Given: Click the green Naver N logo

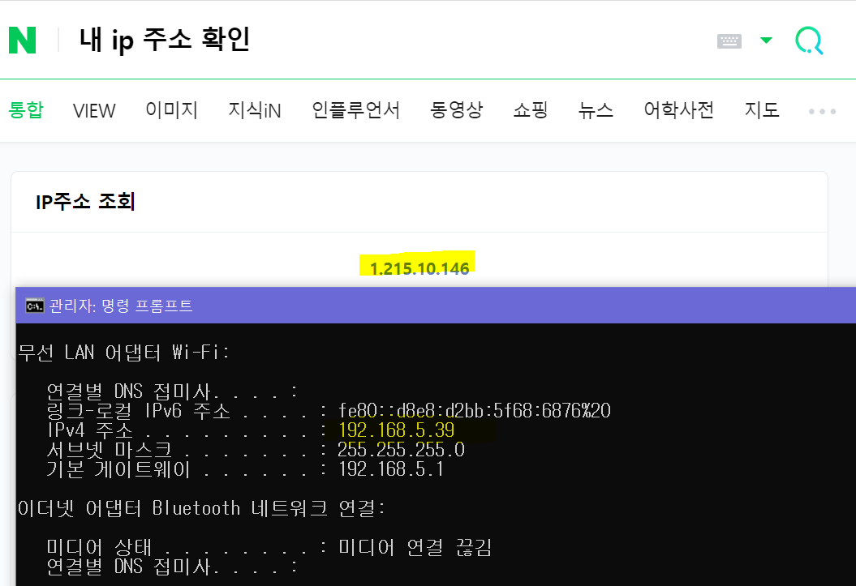Looking at the screenshot, I should 23,41.
